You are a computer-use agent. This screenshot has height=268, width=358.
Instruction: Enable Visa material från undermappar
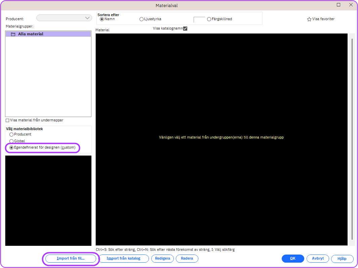[x=7, y=120]
